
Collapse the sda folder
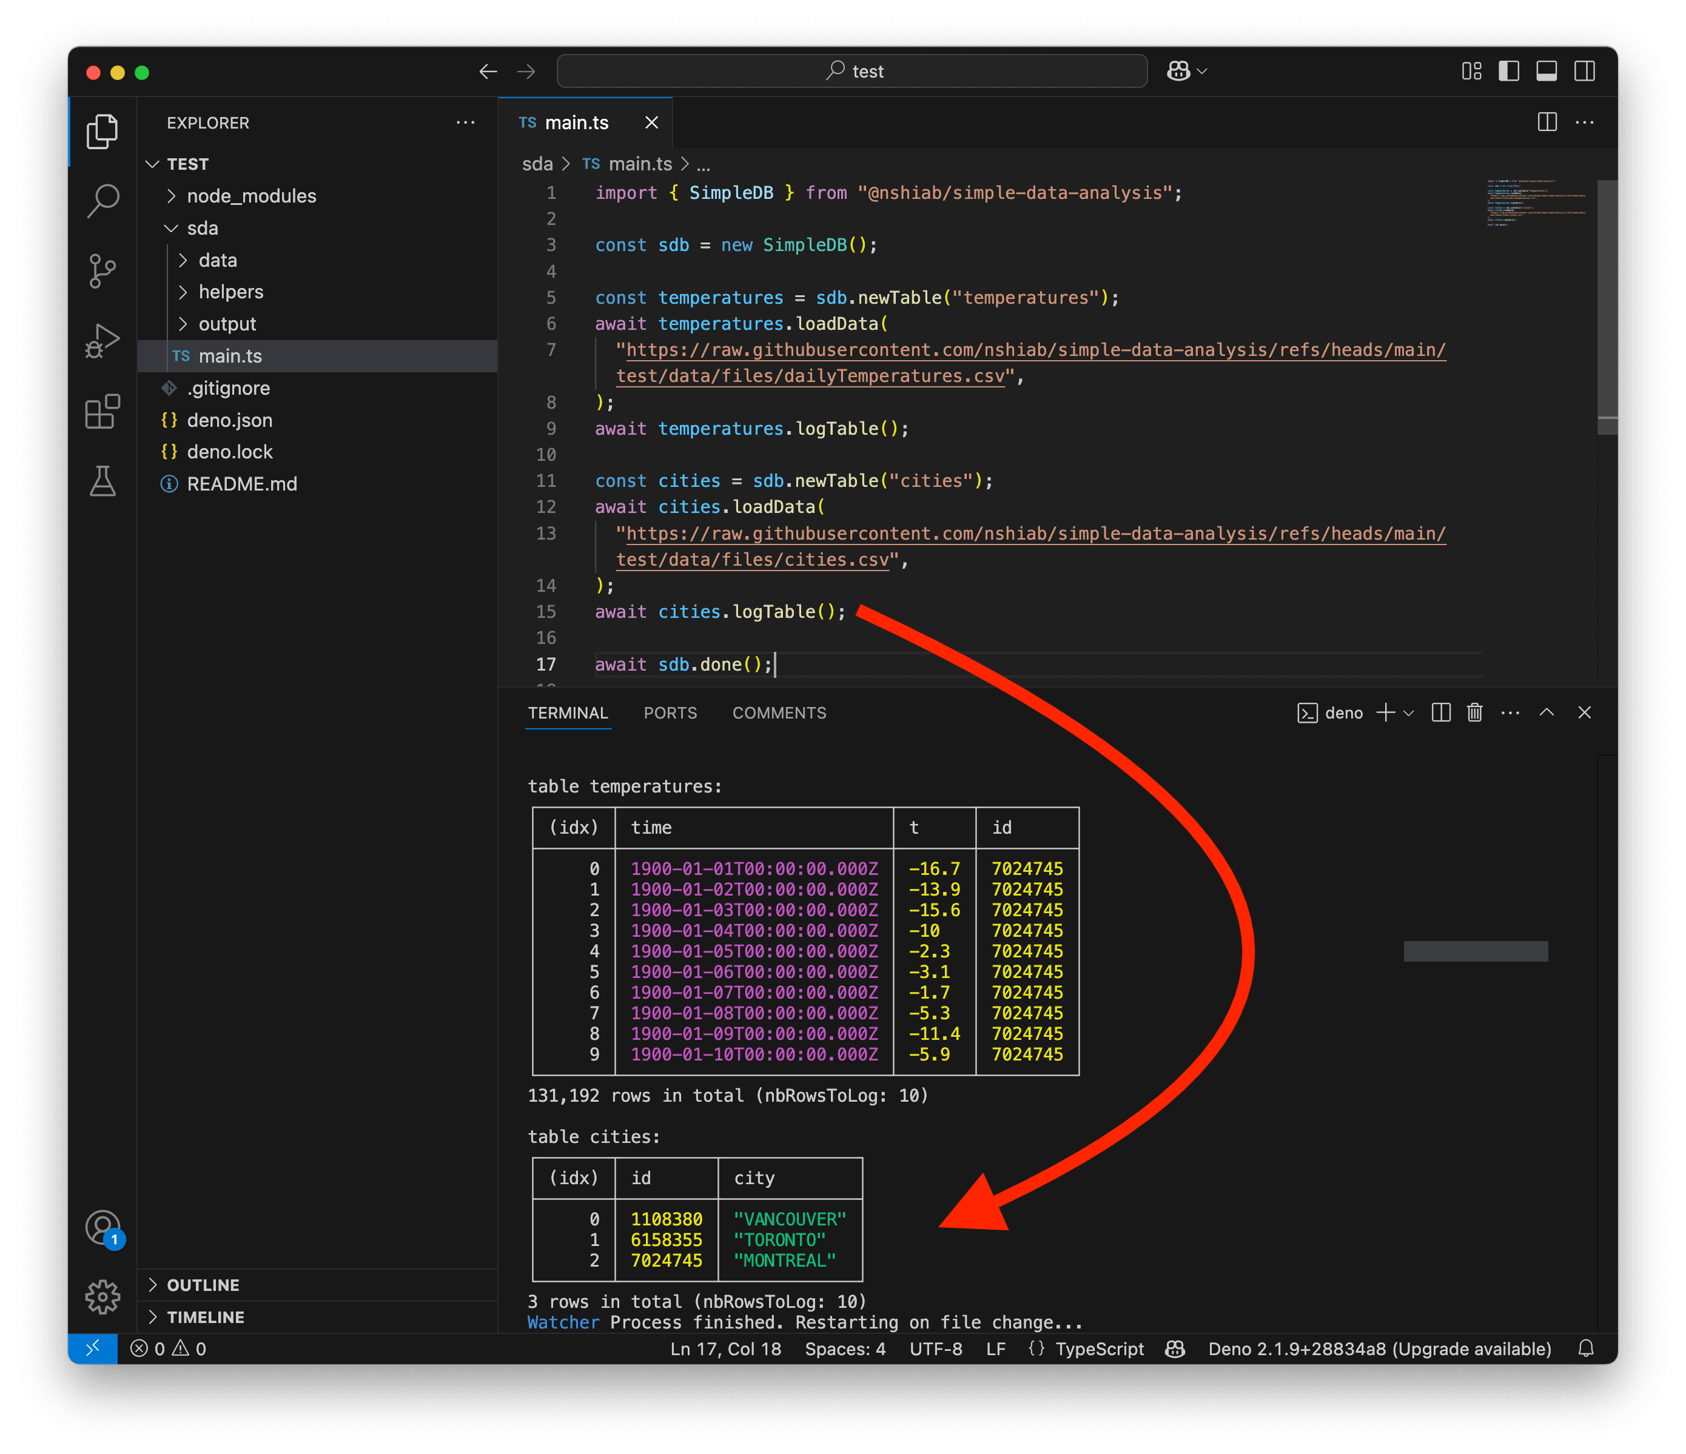(317, 228)
